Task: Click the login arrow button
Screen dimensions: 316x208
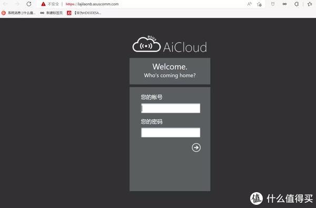Action: (196, 147)
